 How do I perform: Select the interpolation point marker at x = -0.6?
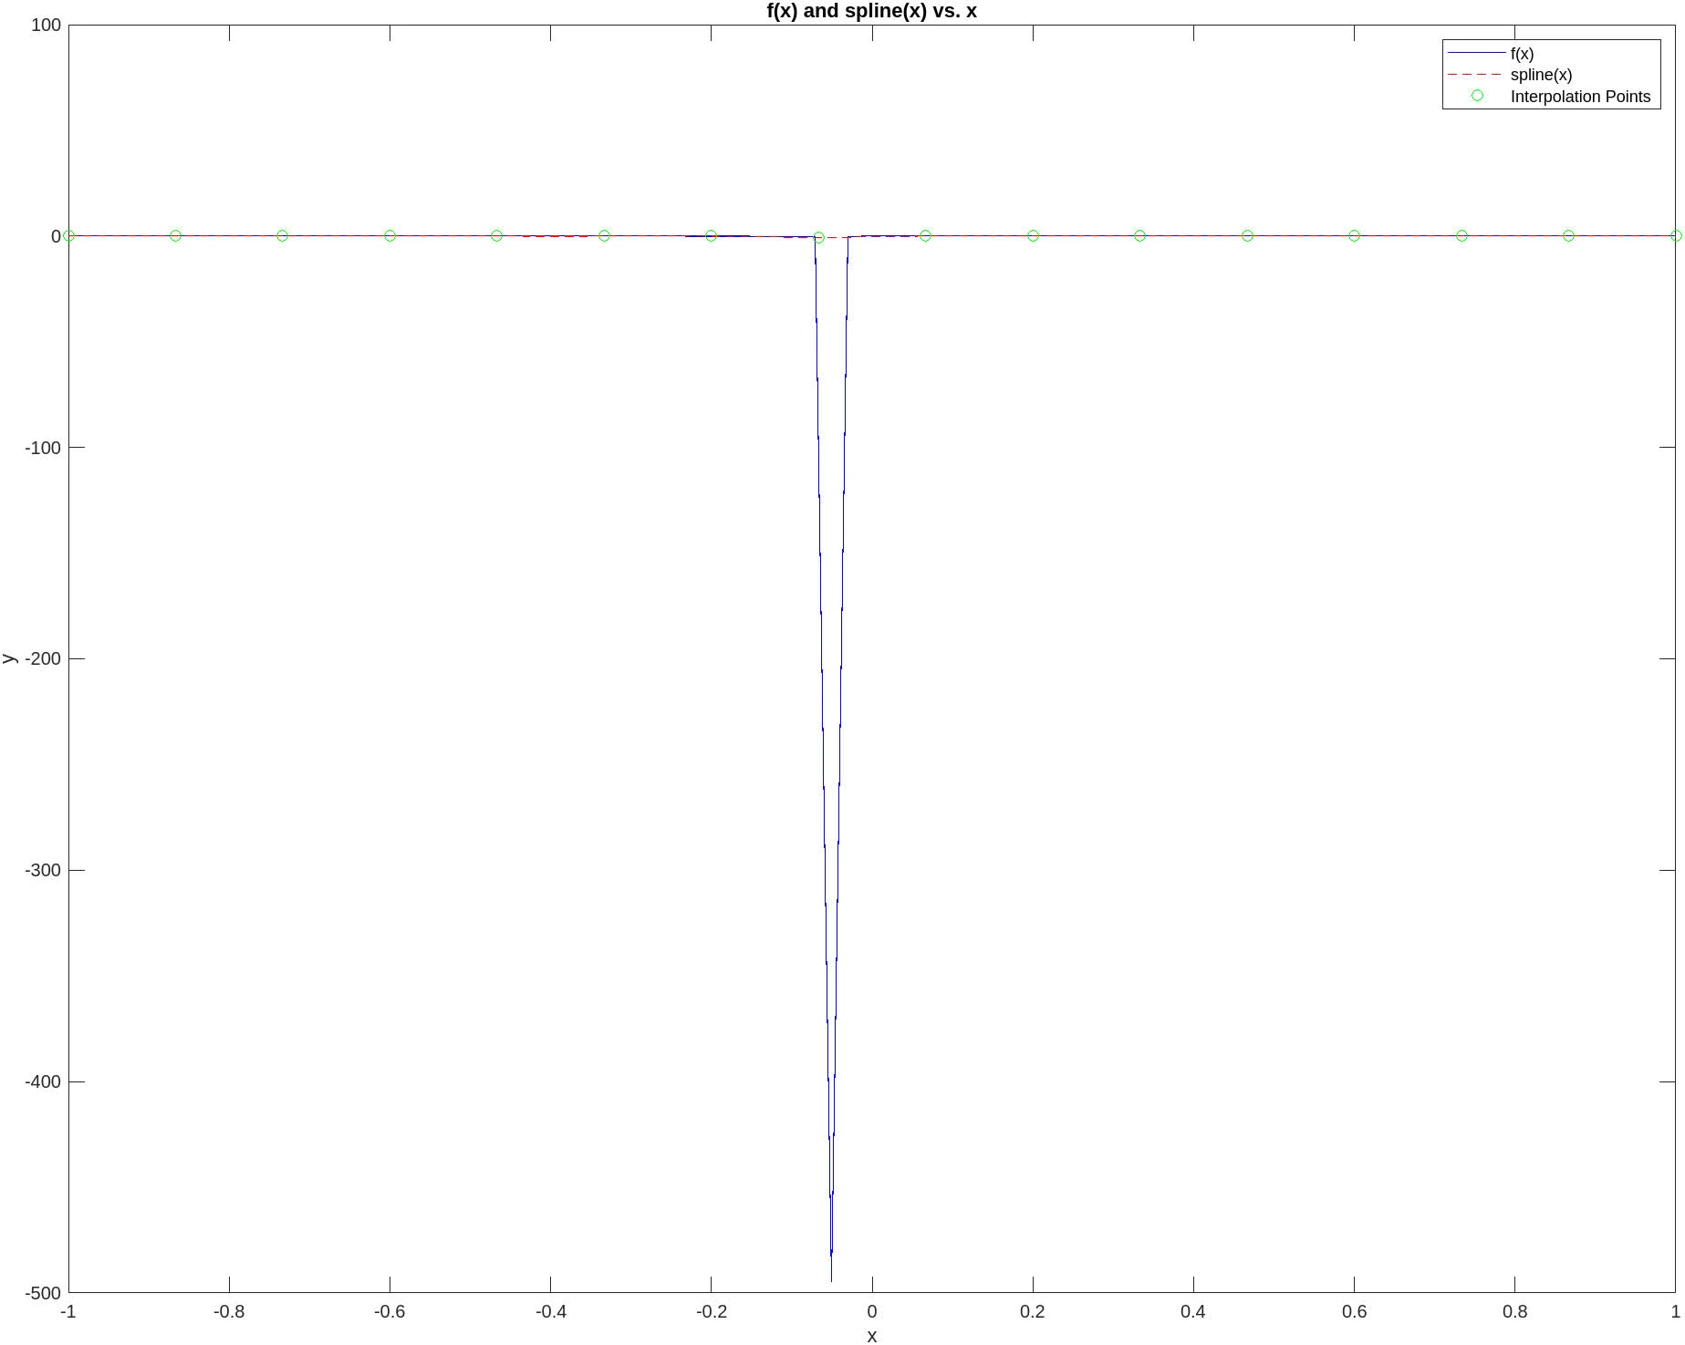(x=390, y=236)
